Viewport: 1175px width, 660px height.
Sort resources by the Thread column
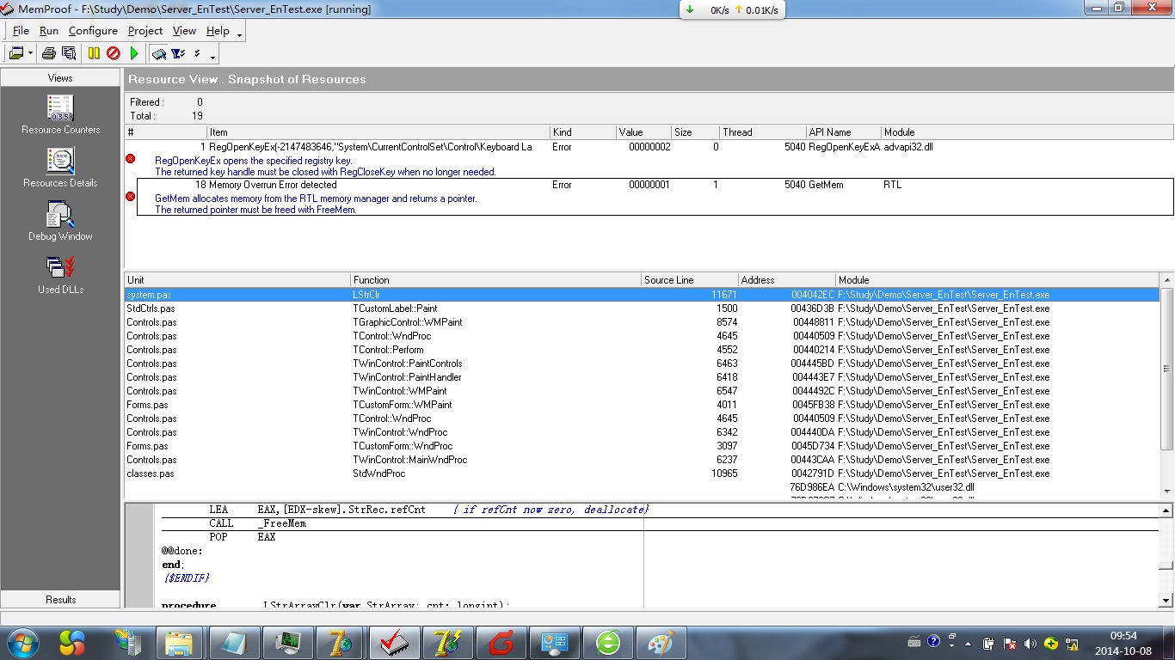tap(762, 132)
